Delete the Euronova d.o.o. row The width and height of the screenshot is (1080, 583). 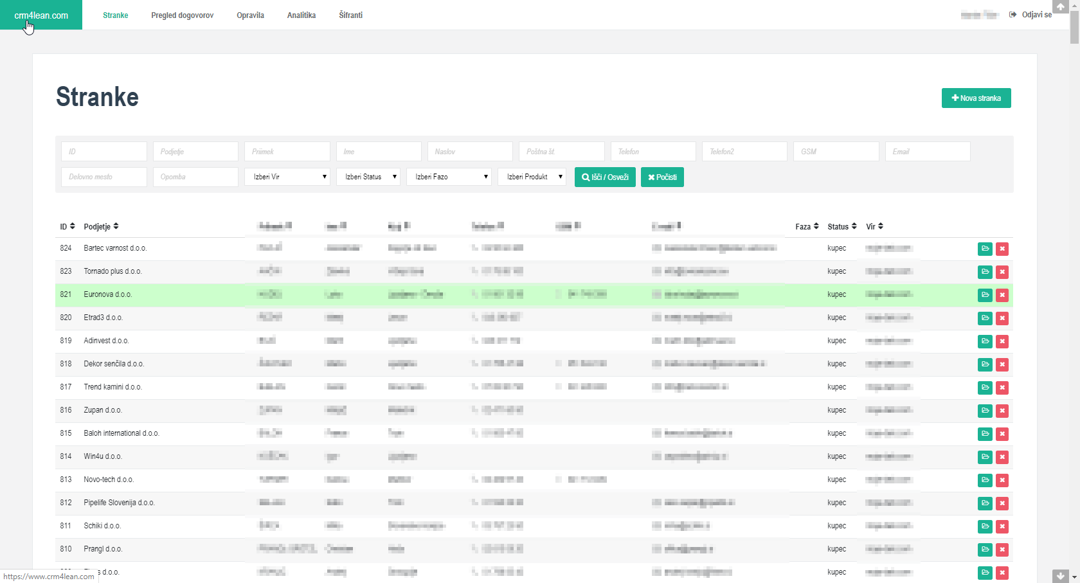coord(1002,295)
